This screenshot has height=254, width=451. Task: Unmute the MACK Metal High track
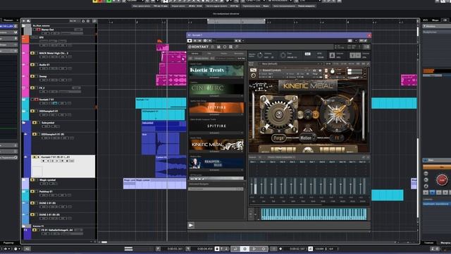pyautogui.click(x=32, y=54)
